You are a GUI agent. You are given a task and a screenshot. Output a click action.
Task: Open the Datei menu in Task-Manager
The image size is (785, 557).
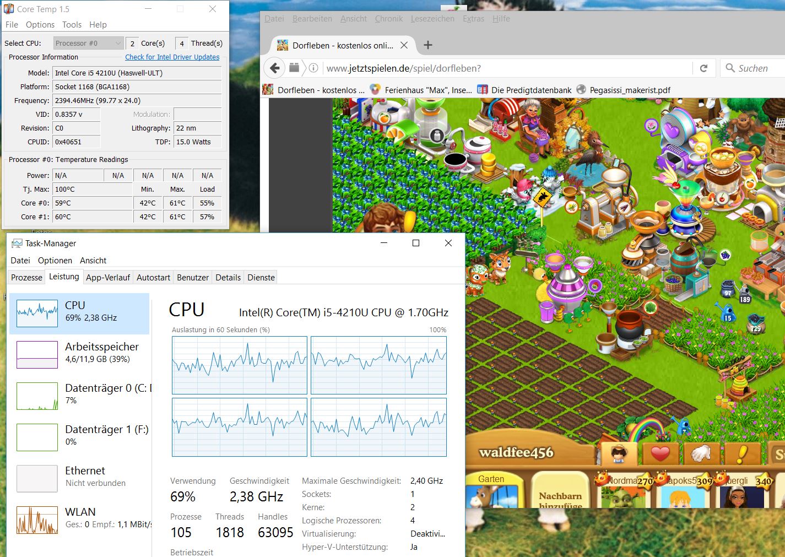(20, 261)
